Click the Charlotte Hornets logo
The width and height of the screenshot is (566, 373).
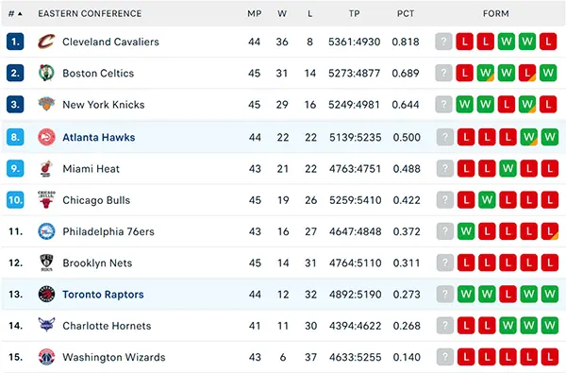(46, 325)
